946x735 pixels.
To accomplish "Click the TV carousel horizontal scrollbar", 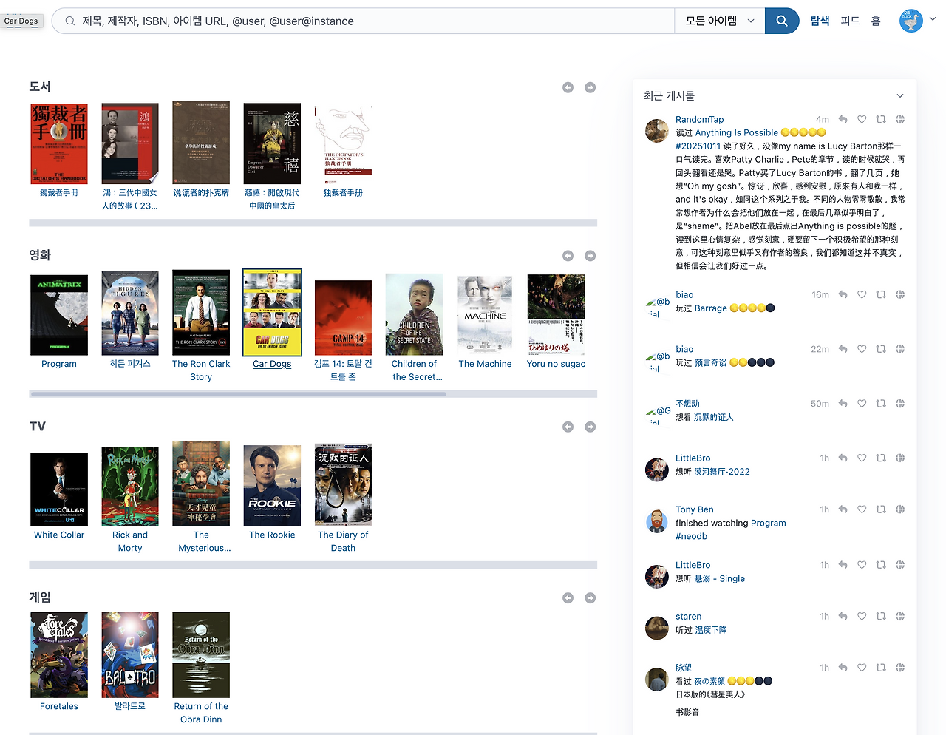I will [x=313, y=565].
